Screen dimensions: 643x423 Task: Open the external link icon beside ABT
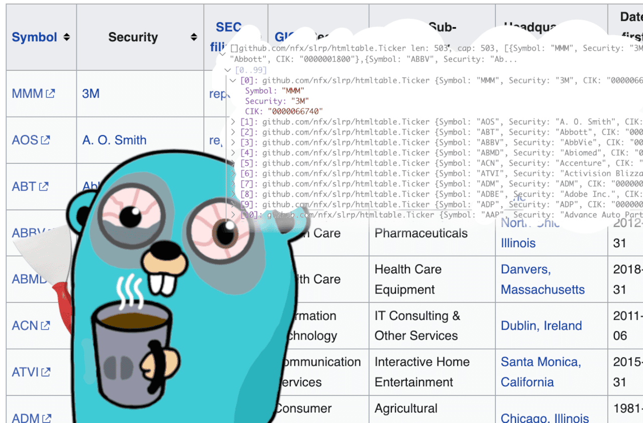(44, 186)
